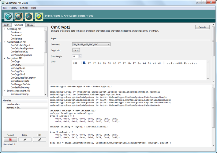Image resolution: width=217 pixels, height=153 pixels.
Task: Click the Edit button with the pencil icon
Action: pos(39,140)
